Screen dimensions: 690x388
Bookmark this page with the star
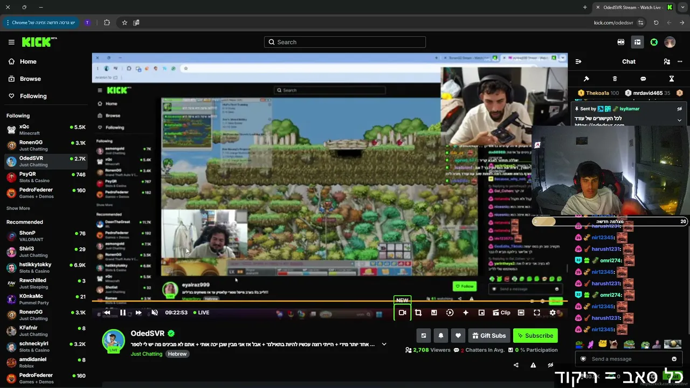[125, 23]
